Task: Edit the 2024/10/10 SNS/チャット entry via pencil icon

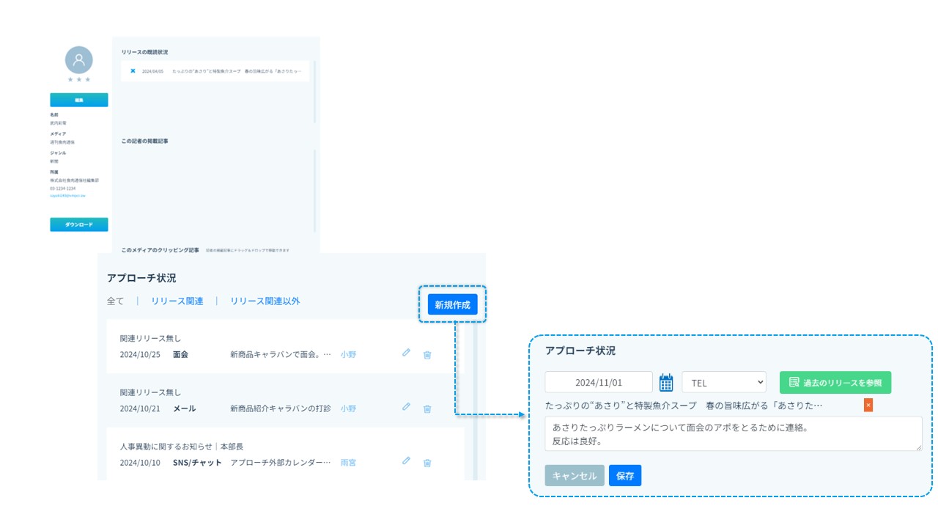Action: click(x=406, y=461)
